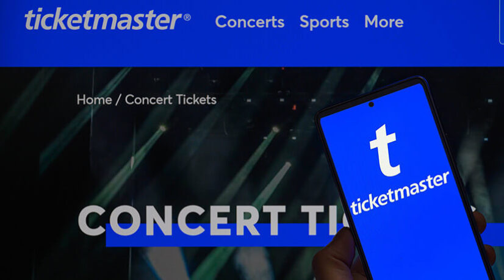Open the Sports navigation menu

pyautogui.click(x=324, y=23)
